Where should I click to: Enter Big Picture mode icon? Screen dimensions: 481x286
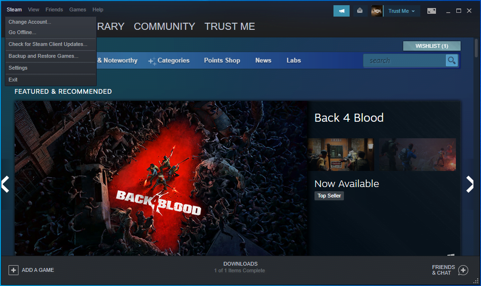[432, 11]
